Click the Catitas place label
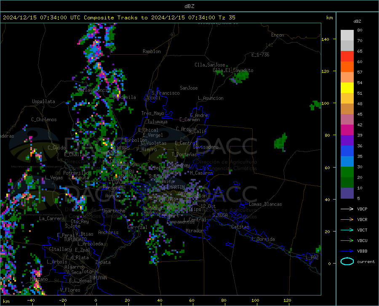The height and width of the screenshot is (306, 379). (240, 227)
